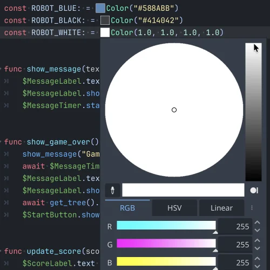Screen dimensions: 270x270
Task: Click the eyedropper screen color picker icon
Action: (x=112, y=190)
